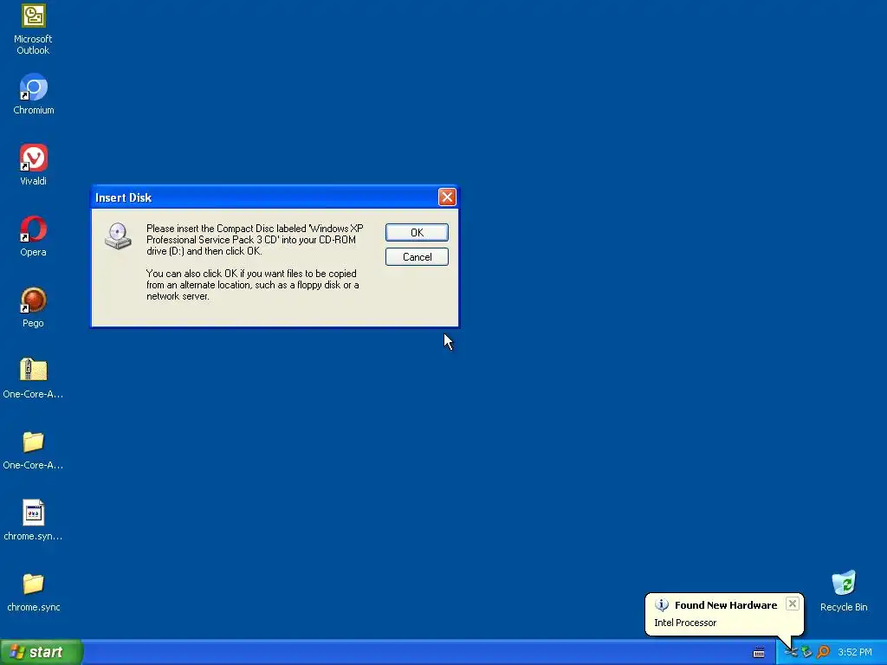Image resolution: width=887 pixels, height=665 pixels.
Task: Open the Start menu
Action: tap(42, 652)
